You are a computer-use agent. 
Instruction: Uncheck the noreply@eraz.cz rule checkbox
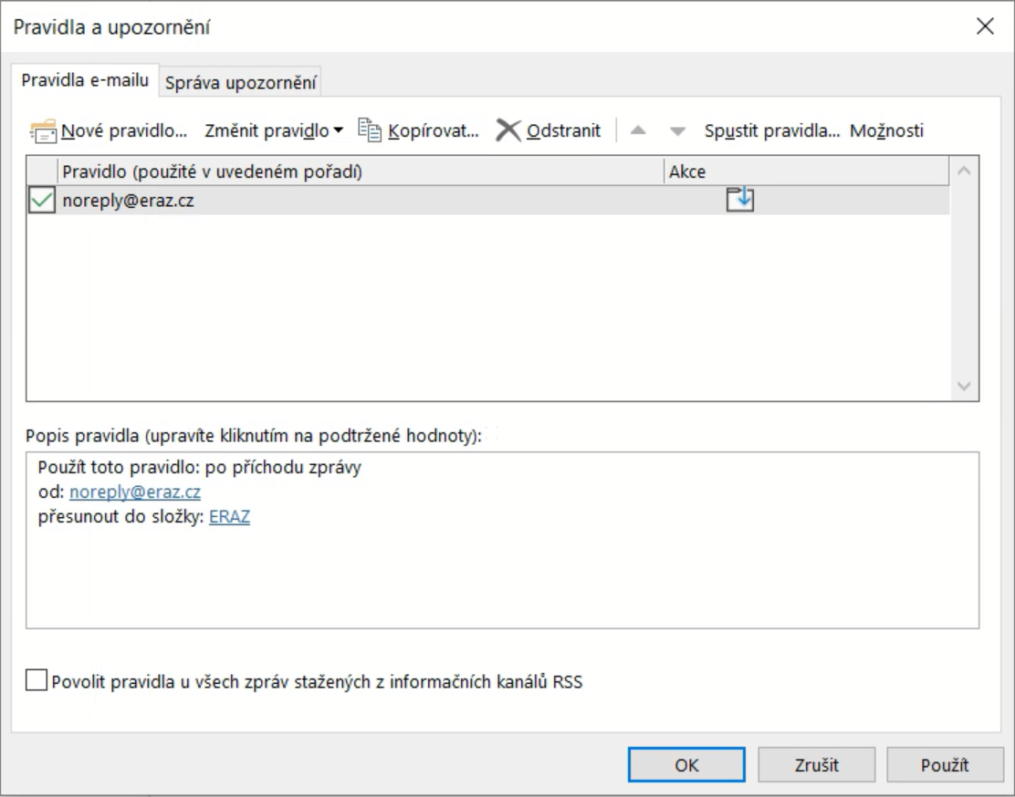click(x=42, y=202)
